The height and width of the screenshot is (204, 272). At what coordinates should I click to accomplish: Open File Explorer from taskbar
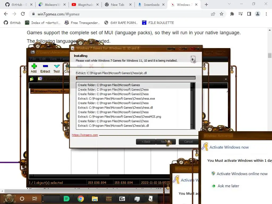coord(95,199)
